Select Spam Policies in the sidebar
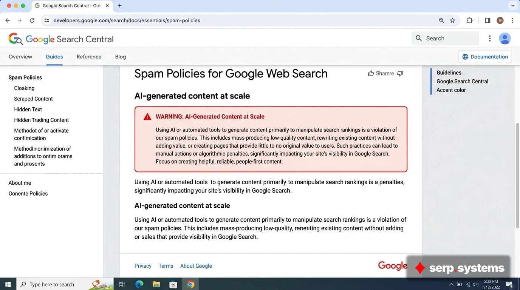 [25, 77]
